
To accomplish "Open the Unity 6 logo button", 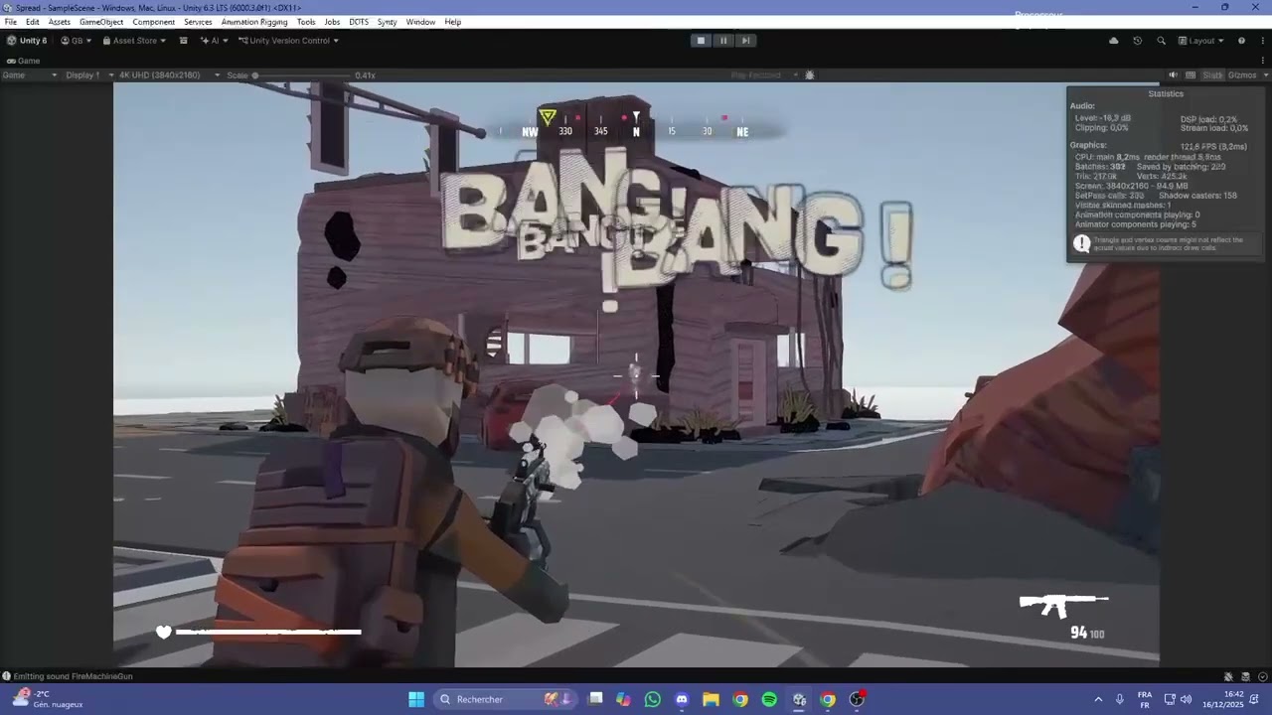I will point(27,41).
